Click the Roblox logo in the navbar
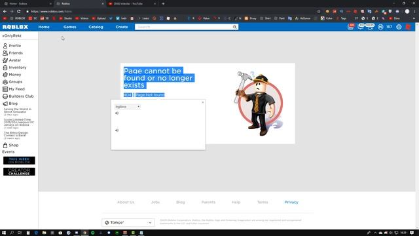 (15, 27)
